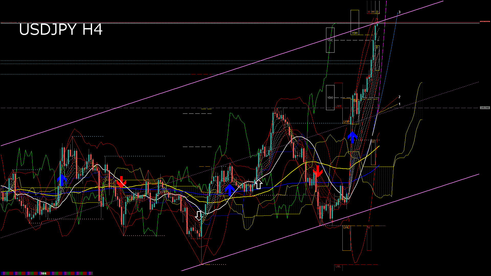This screenshot has width=491, height=276.
Task: Click the colored session strip's left end
Action: click(x=2, y=273)
